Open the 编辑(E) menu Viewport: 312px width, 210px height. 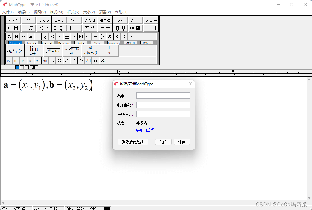24,12
